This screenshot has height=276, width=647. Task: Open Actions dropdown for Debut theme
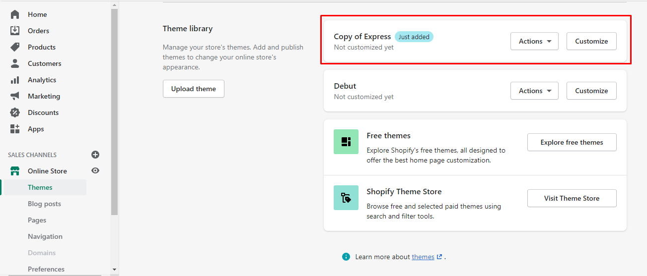click(534, 91)
